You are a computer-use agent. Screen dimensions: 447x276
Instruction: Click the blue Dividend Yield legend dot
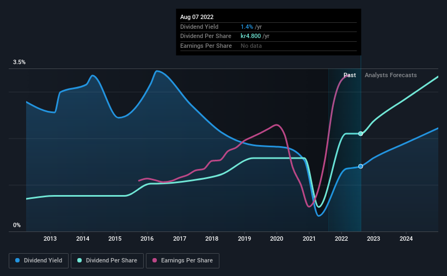(x=17, y=260)
